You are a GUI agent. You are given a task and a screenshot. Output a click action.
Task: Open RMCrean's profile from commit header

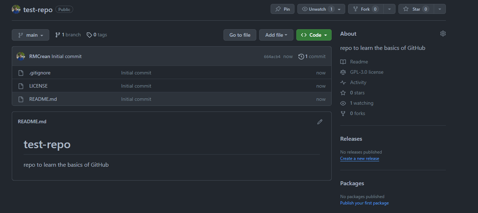coord(40,56)
